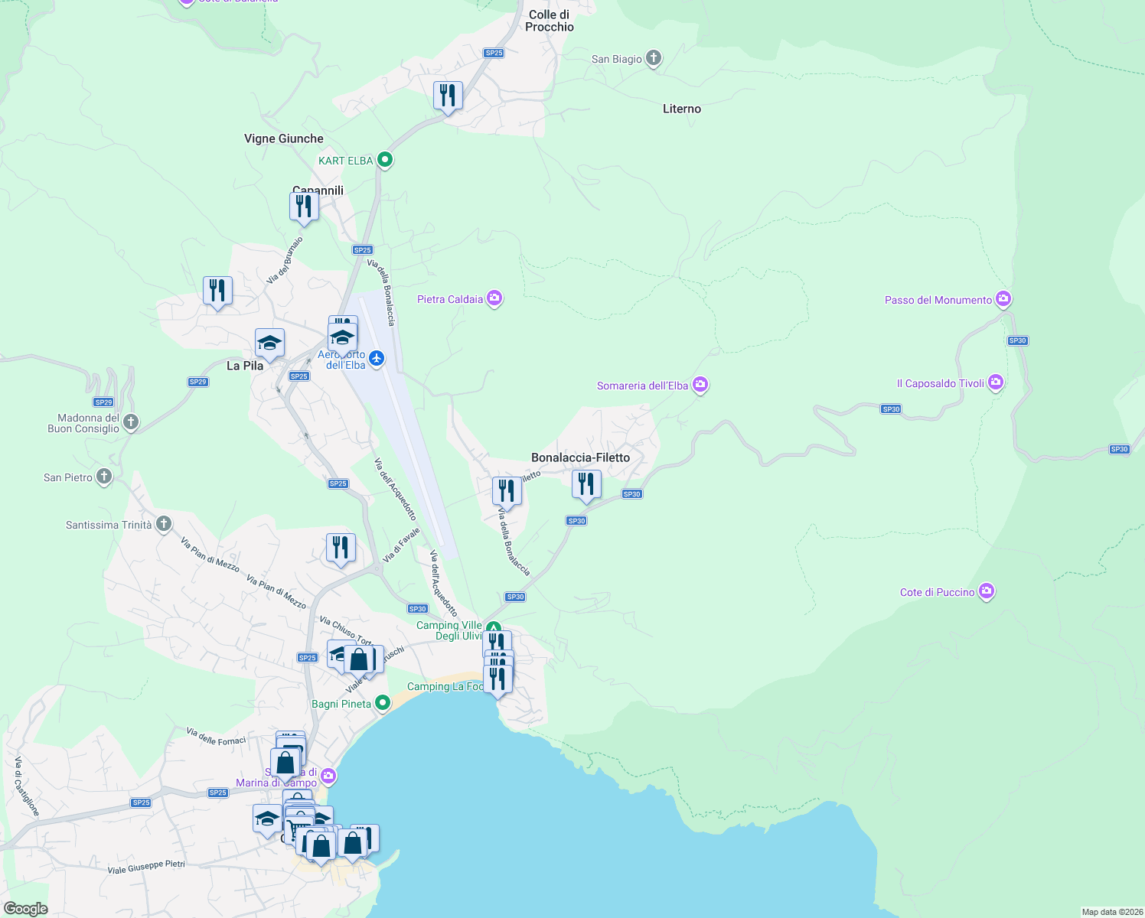Click the Spiaggia di Marina di Campo camera marker
The height and width of the screenshot is (918, 1145).
328,776
